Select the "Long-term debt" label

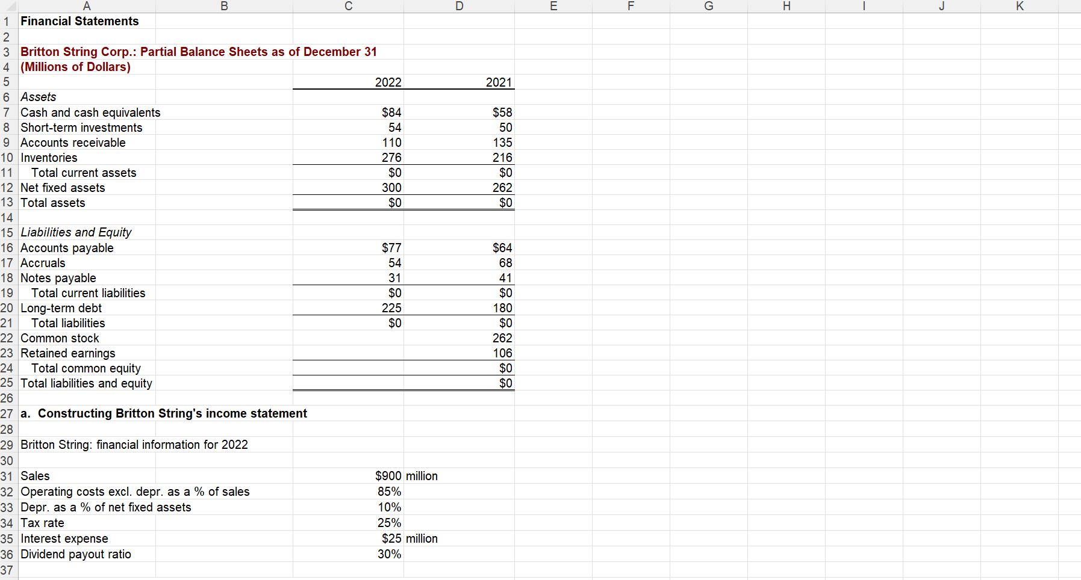61,308
